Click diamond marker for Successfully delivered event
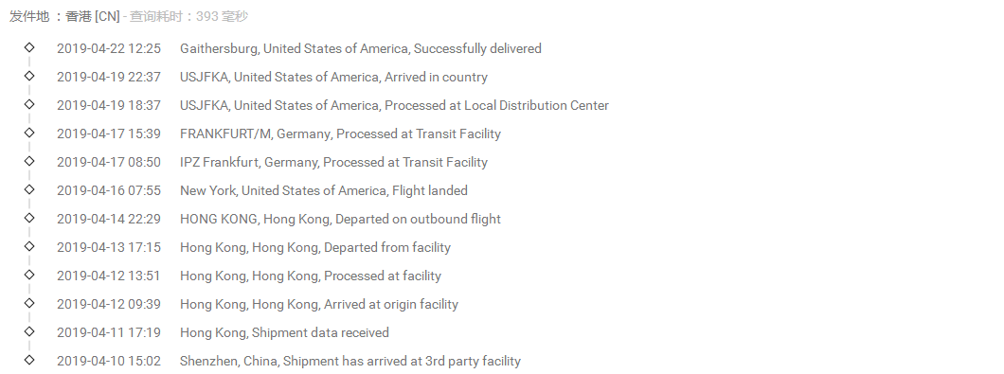 [28, 46]
